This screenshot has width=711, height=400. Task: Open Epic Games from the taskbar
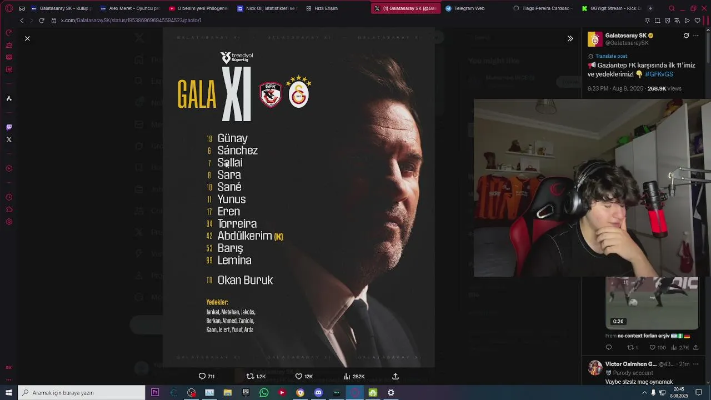[246, 393]
